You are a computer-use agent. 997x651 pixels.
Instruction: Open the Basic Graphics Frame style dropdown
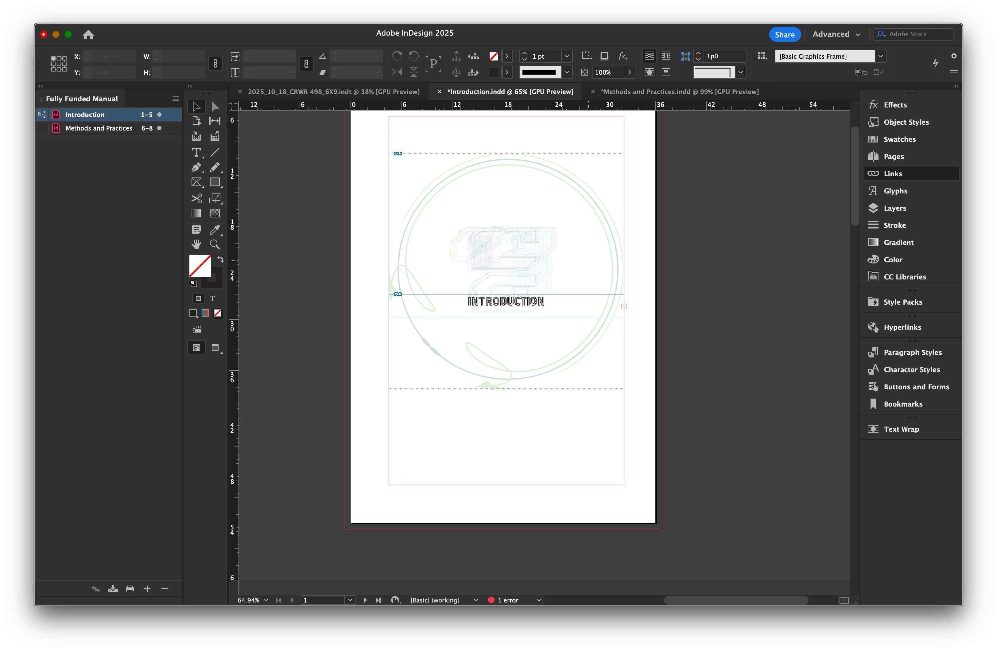point(881,56)
